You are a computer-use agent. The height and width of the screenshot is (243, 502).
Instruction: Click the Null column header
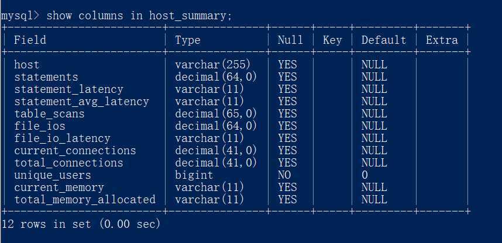pos(290,40)
